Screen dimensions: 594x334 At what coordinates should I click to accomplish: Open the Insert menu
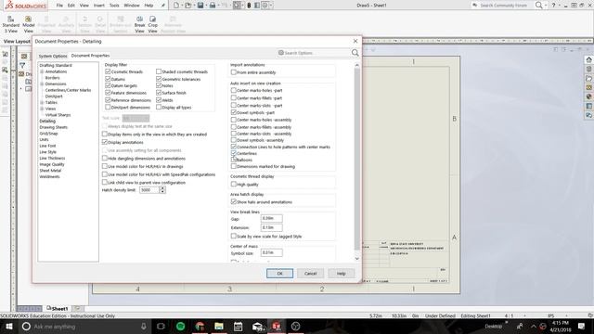(99, 6)
